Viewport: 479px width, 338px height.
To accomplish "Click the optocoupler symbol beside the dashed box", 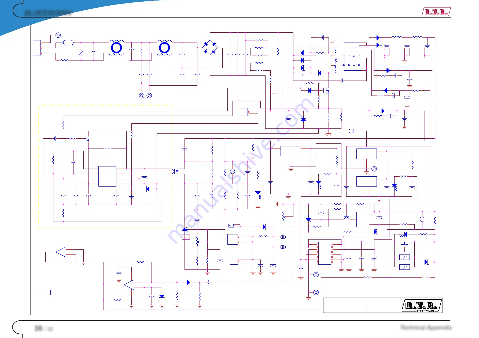I will [x=175, y=171].
